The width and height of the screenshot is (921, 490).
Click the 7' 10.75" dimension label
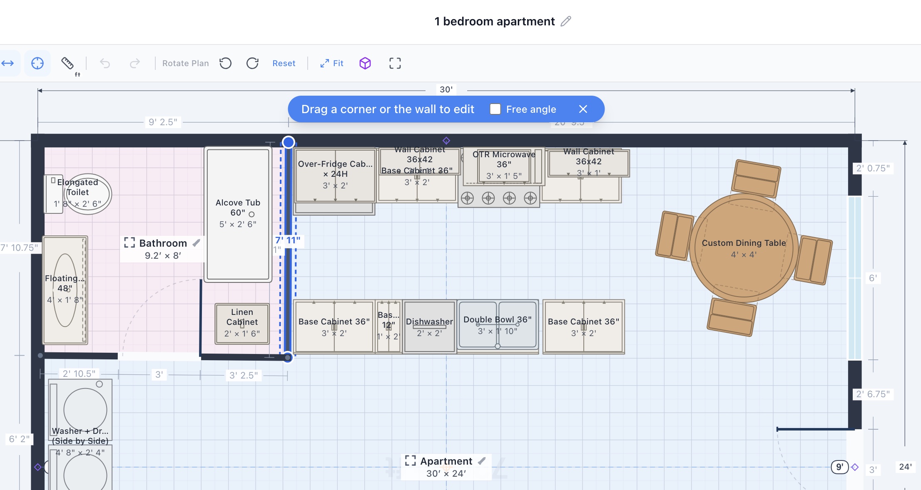19,247
